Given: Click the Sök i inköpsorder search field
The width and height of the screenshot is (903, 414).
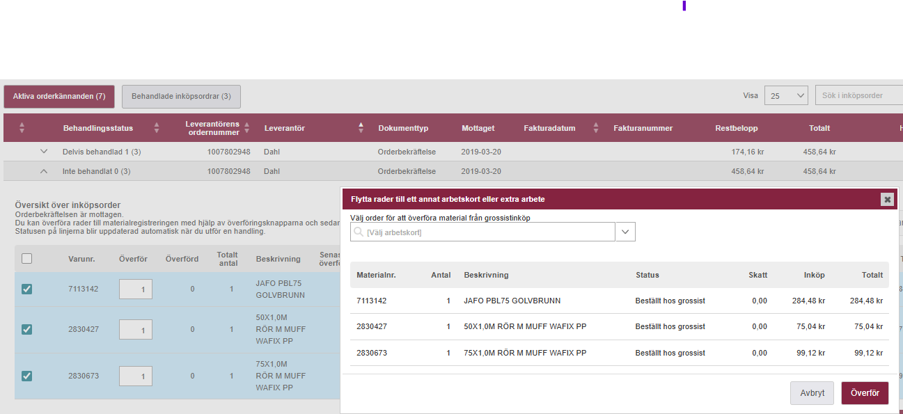Looking at the screenshot, I should point(858,96).
